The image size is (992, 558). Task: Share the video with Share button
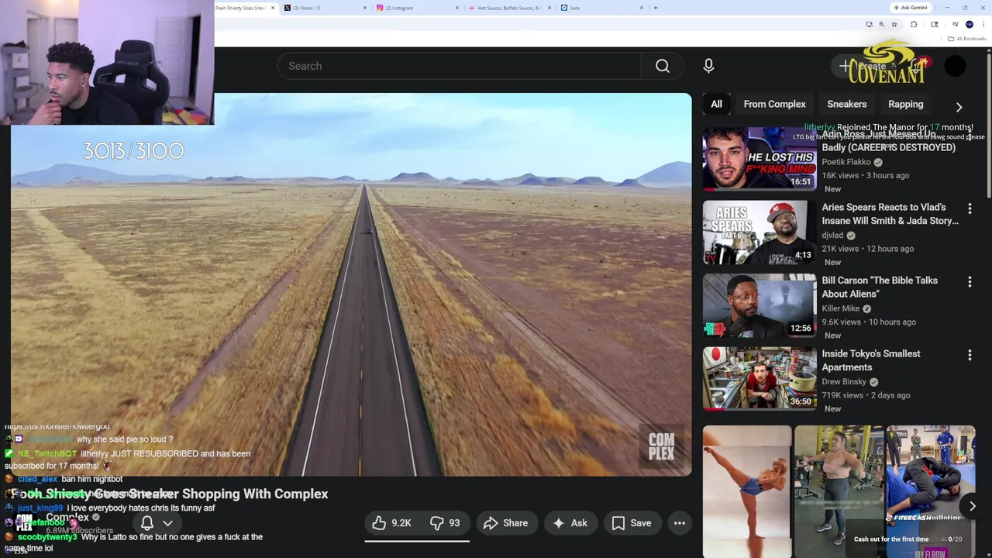505,523
